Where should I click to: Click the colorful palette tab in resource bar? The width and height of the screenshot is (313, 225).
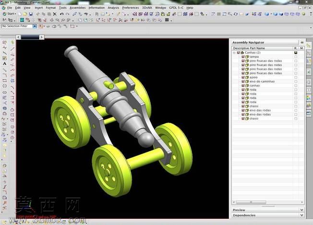309,97
